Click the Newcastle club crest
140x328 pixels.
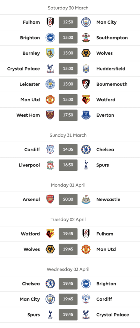point(86,199)
